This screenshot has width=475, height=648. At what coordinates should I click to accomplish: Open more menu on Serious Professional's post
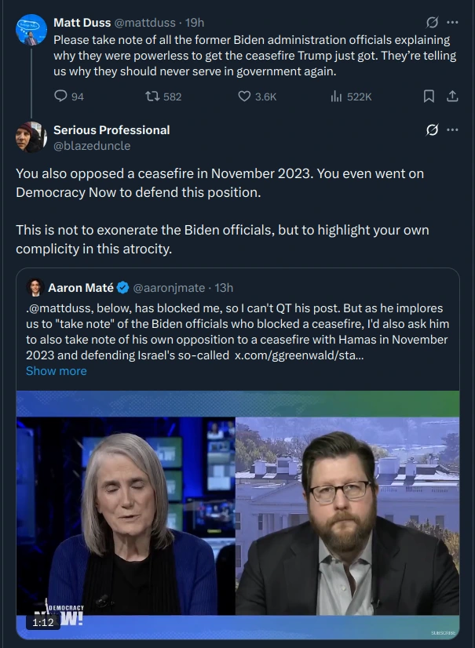[x=452, y=130]
